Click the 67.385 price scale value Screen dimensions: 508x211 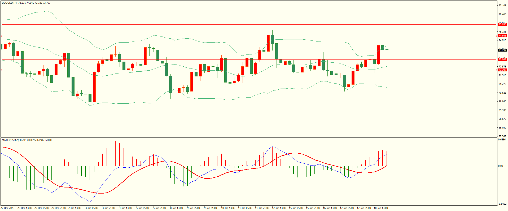pos(502,136)
